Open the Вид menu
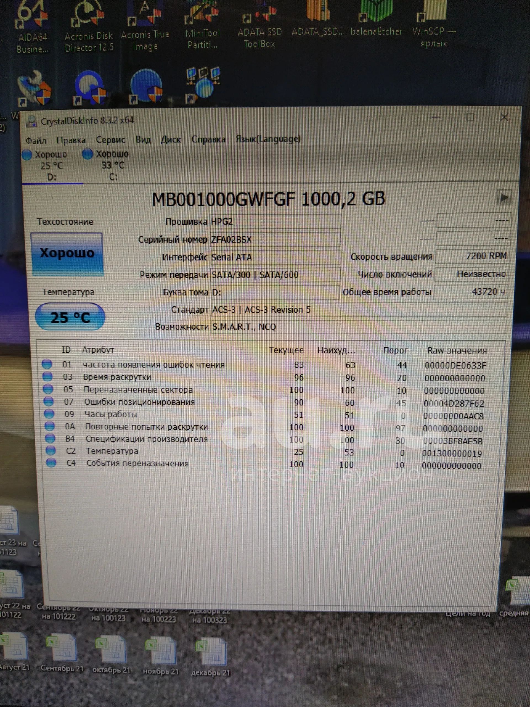Viewport: 530px width, 707px height. 143,140
